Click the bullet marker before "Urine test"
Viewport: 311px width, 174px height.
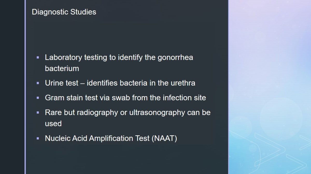pos(38,83)
